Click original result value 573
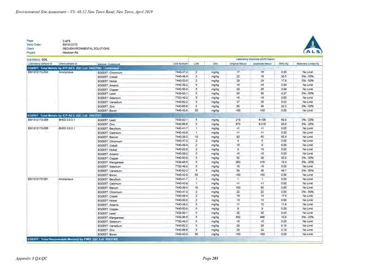This screenshot has height=266, width=377. click(x=238, y=124)
